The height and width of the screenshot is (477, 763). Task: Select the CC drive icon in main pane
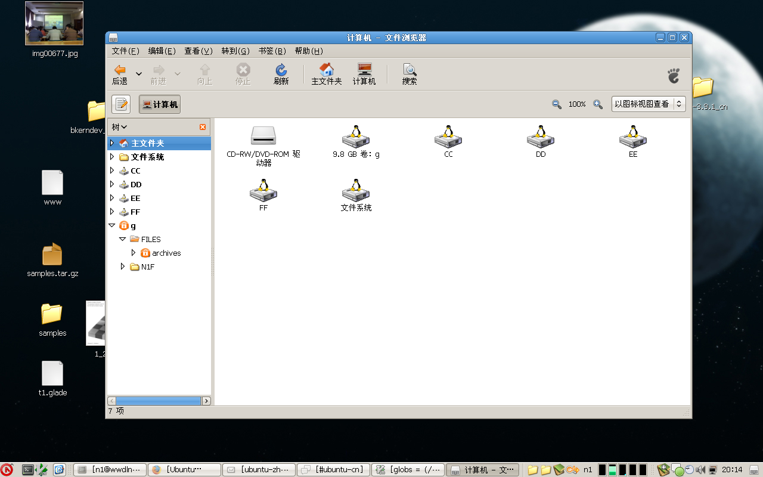[448, 137]
